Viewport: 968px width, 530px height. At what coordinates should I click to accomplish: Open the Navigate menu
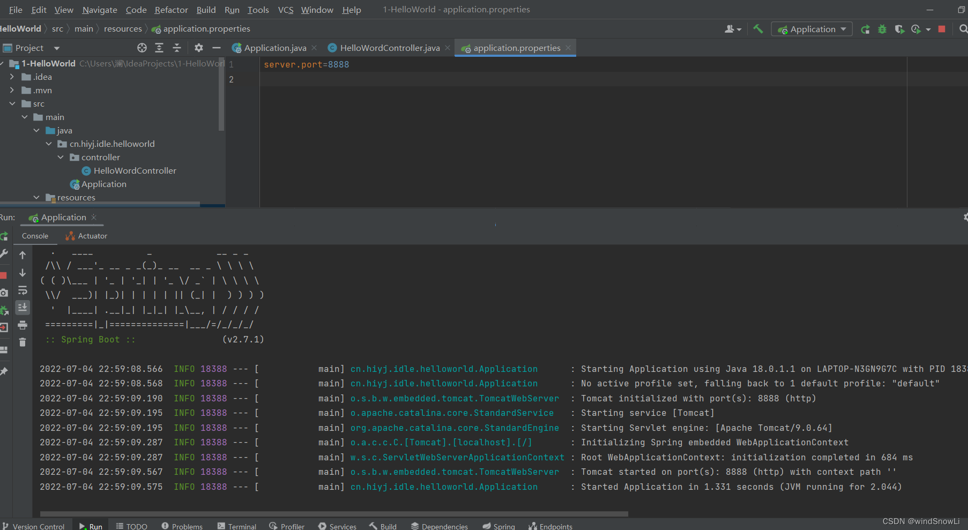(x=100, y=10)
